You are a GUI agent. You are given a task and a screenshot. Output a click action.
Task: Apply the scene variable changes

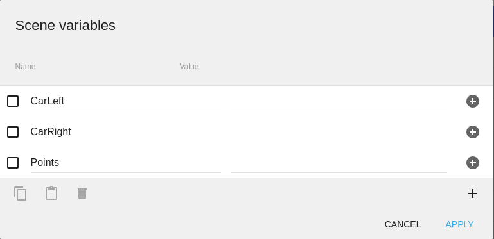click(x=459, y=224)
